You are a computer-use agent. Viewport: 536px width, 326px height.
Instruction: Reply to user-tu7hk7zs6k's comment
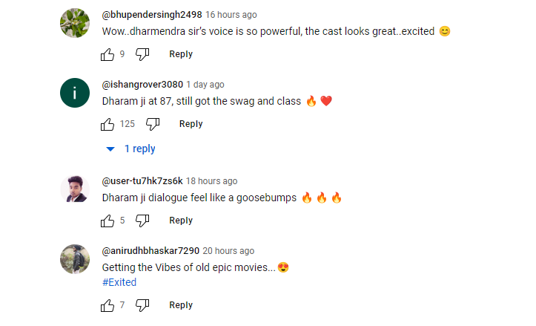coord(181,221)
